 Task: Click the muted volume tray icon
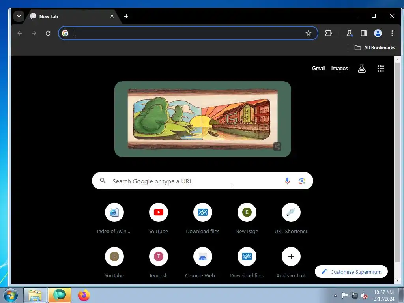click(364, 296)
